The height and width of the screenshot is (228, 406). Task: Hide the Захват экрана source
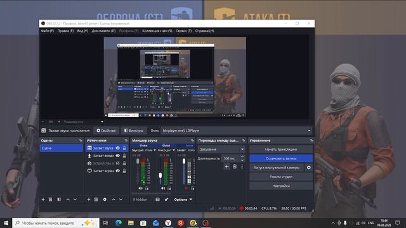[x=118, y=171]
